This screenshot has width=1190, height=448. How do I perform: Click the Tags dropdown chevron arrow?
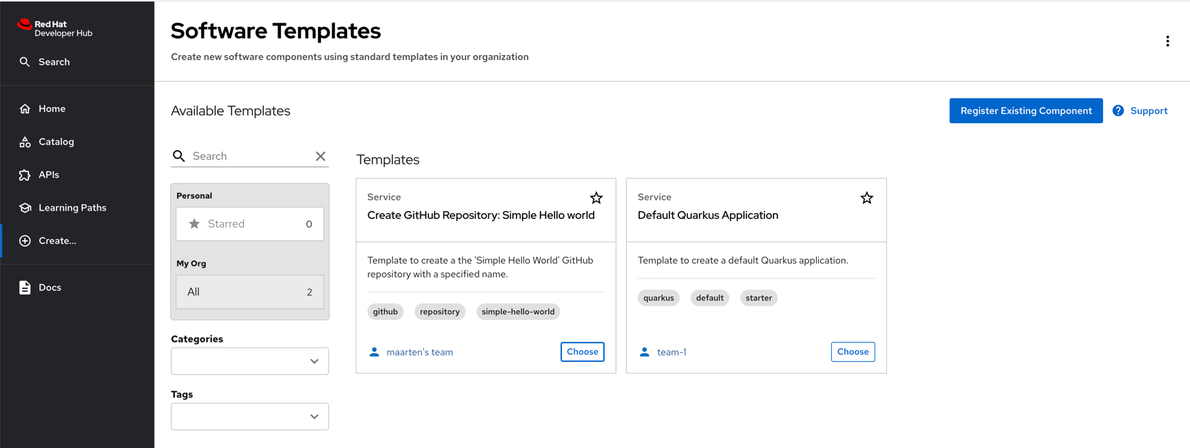(x=314, y=416)
